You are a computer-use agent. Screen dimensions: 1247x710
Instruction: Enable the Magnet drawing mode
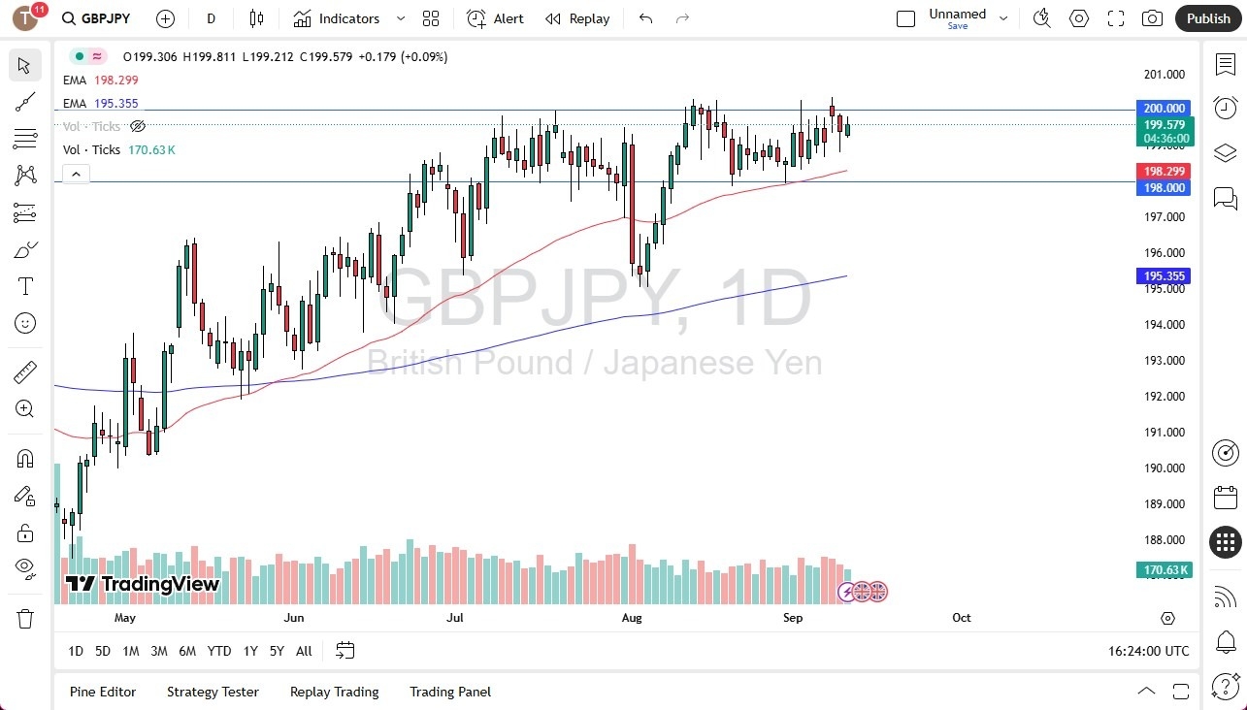[x=25, y=458]
